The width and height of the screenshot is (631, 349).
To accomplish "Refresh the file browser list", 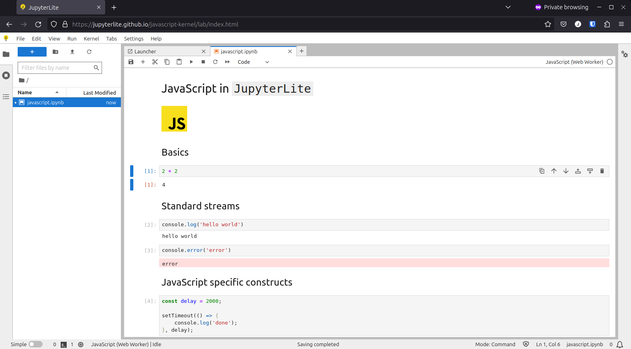I will click(x=89, y=52).
